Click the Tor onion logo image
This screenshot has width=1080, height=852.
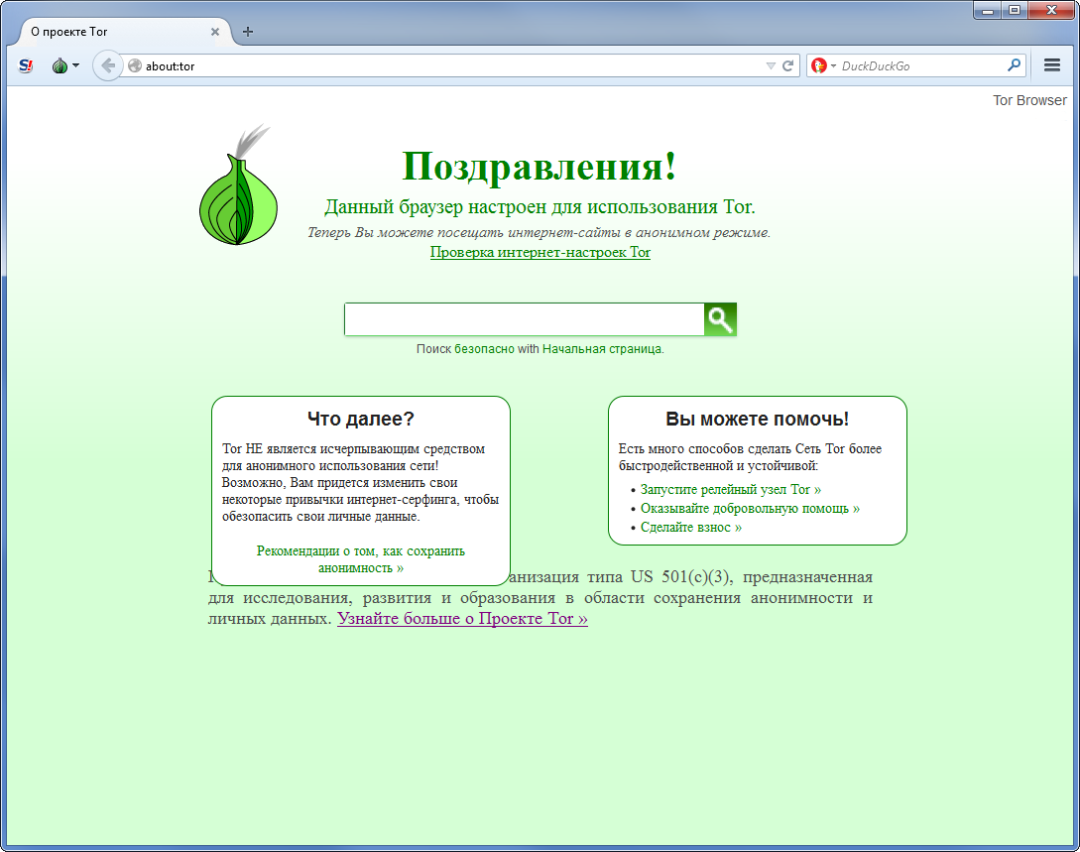tap(238, 184)
